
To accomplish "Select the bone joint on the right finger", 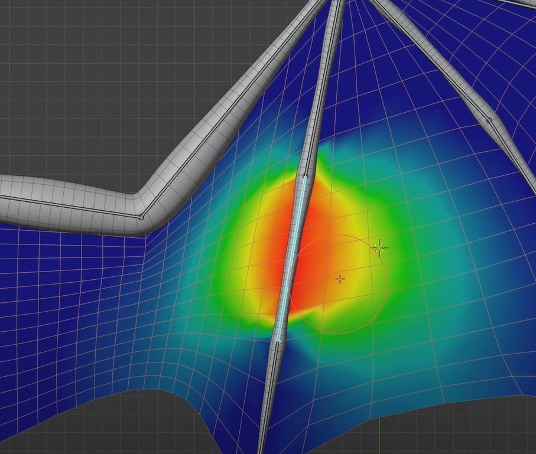I will pyautogui.click(x=489, y=120).
